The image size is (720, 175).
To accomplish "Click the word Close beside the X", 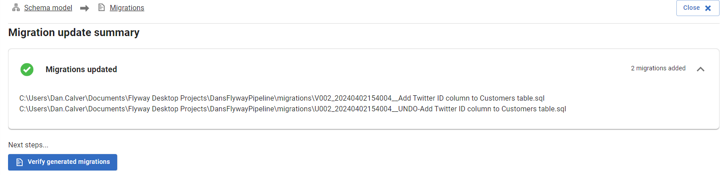I will pos(691,8).
